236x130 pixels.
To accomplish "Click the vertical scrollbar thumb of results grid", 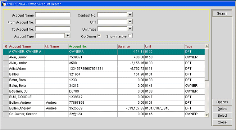I will pyautogui.click(x=207, y=64).
